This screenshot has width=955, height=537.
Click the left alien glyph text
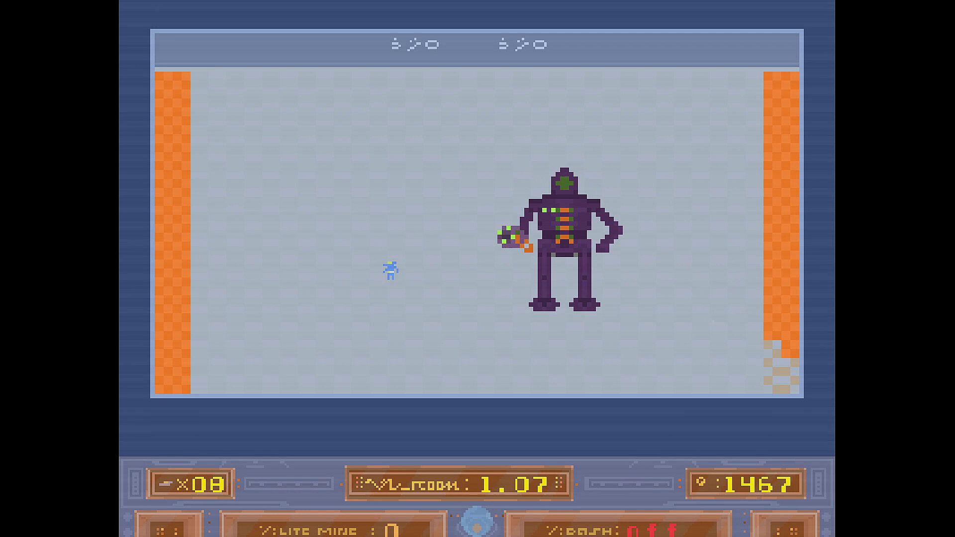coord(415,45)
